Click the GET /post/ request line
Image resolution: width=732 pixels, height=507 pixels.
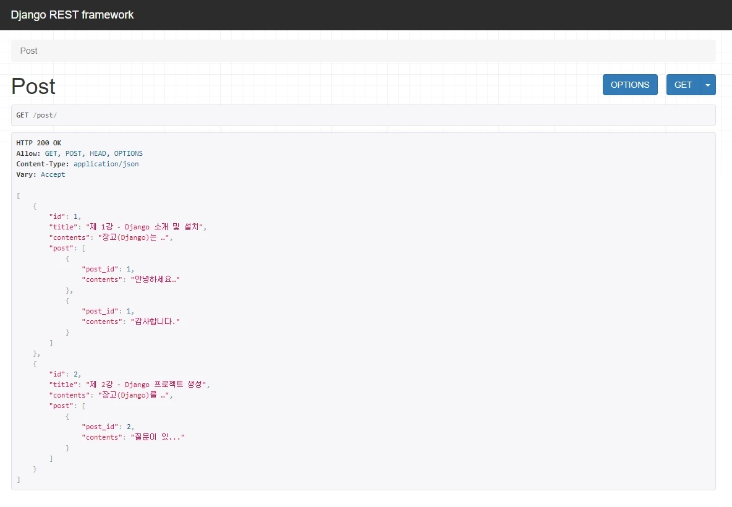36,115
